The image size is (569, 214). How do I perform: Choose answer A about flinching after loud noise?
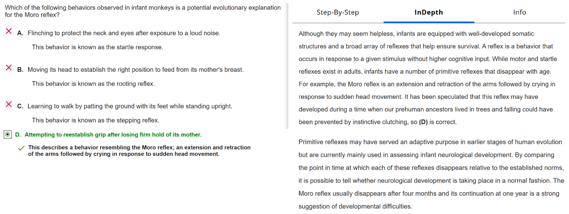tap(123, 33)
